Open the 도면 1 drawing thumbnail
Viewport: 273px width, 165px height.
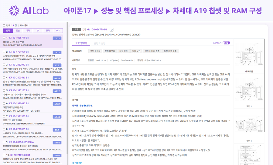click(x=249, y=89)
